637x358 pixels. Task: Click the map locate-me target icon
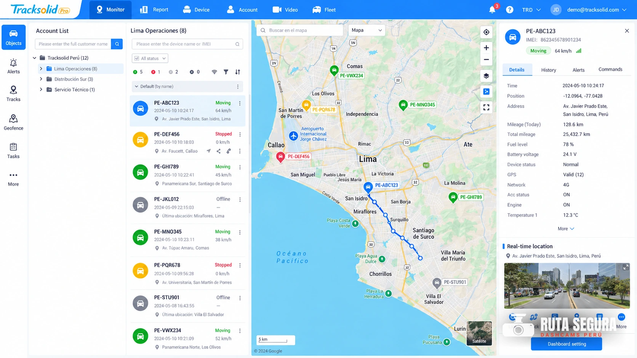pyautogui.click(x=486, y=32)
